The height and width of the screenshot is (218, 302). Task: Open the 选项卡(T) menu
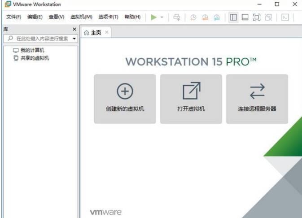(x=109, y=17)
